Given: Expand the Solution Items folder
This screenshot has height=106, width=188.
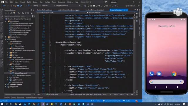Looking at the screenshot, I should (x=6, y=37).
